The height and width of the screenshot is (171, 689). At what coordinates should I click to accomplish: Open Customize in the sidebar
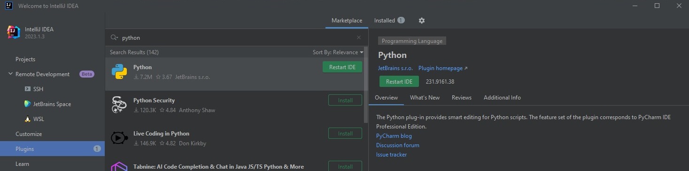[29, 134]
